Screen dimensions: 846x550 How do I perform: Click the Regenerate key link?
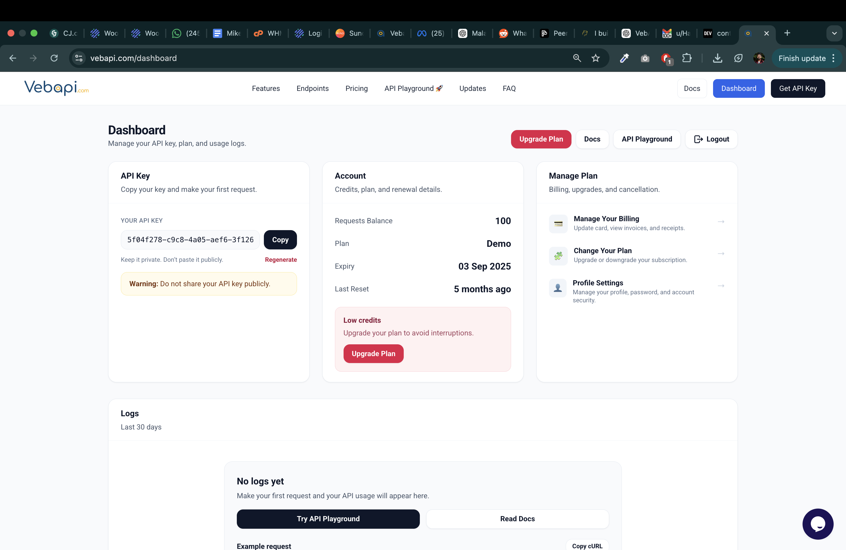point(281,259)
